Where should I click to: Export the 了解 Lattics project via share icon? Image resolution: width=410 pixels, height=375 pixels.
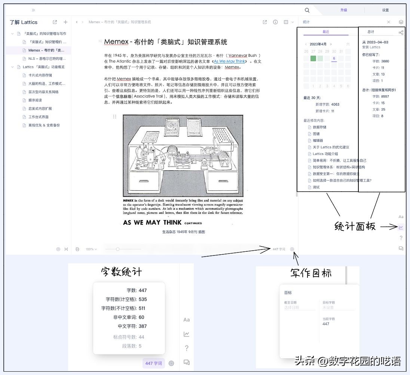pyautogui.click(x=55, y=22)
